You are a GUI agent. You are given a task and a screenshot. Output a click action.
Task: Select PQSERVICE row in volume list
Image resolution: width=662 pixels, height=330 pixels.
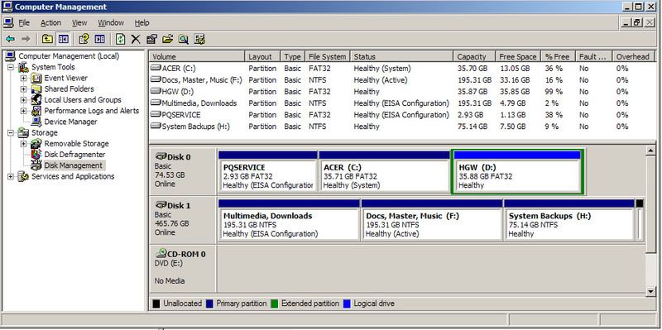[x=403, y=115]
